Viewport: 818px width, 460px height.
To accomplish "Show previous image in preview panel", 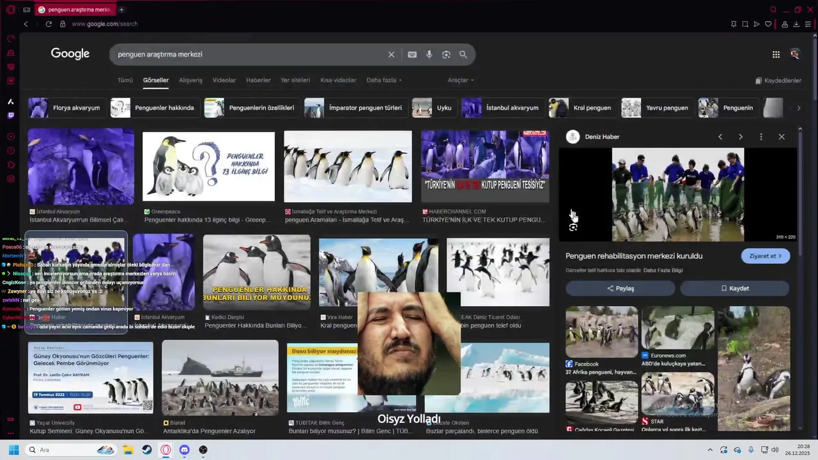I will click(720, 137).
